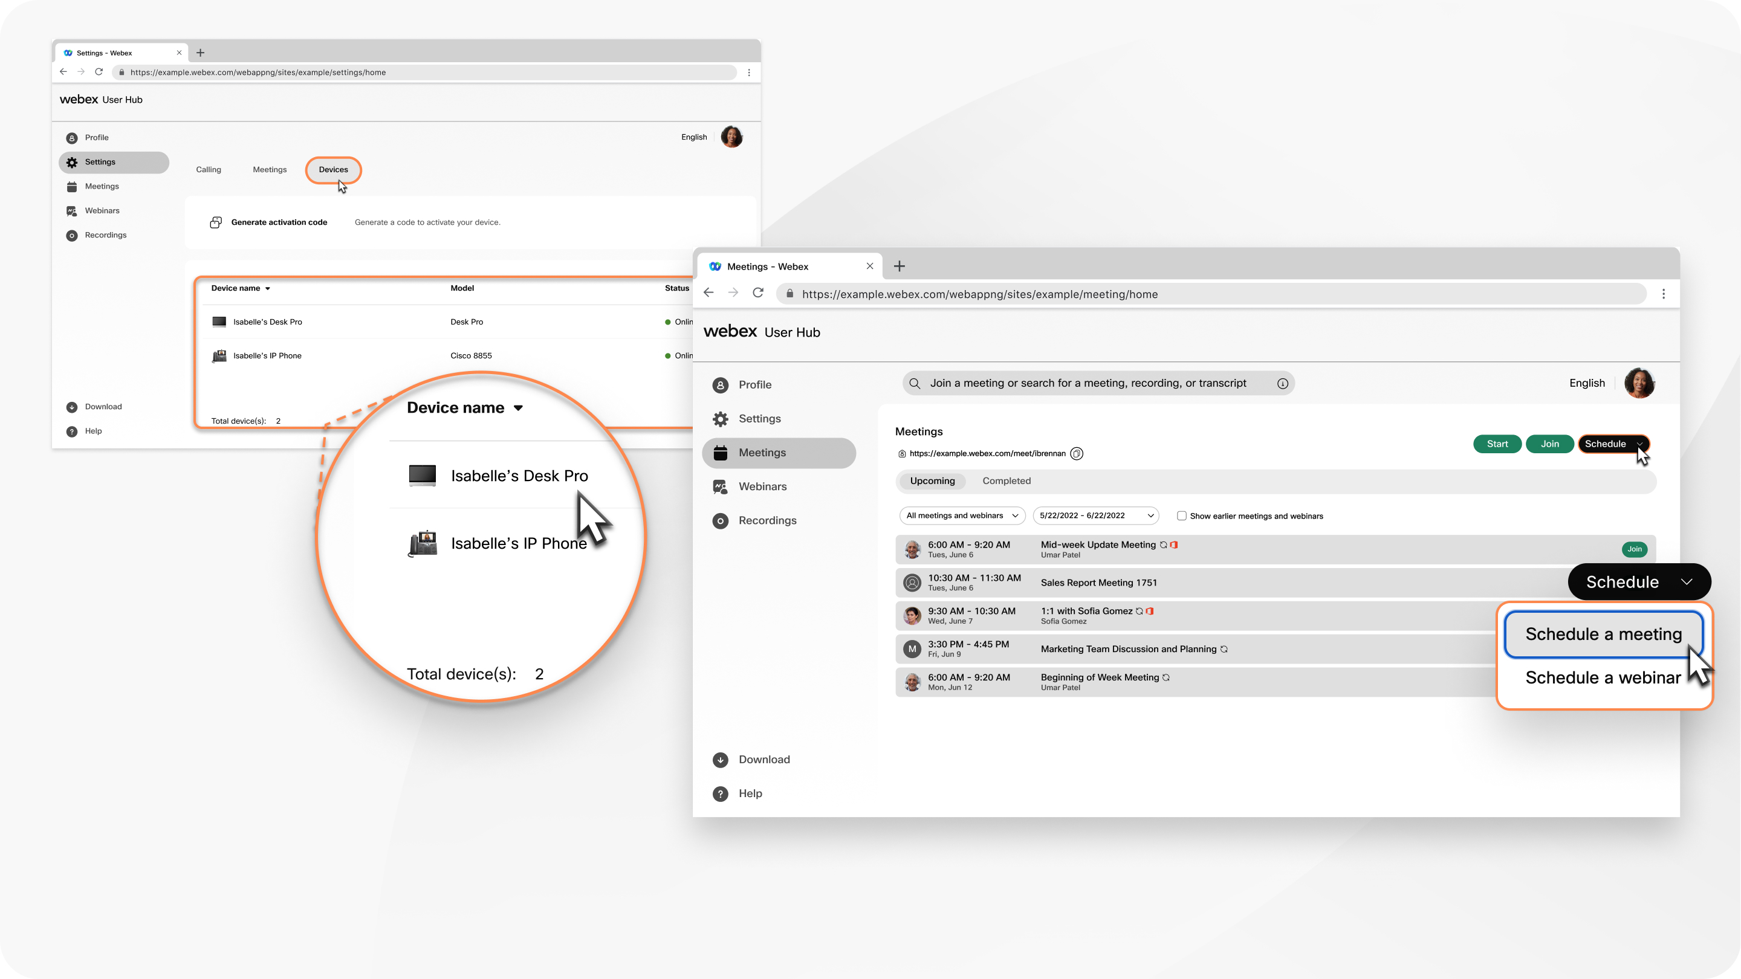Click the Join button for Mid-week Update Meeting
Image resolution: width=1741 pixels, height=979 pixels.
click(x=1632, y=548)
